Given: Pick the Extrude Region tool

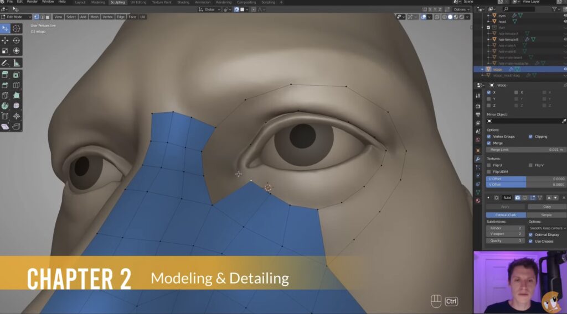Looking at the screenshot, I should click(x=5, y=75).
